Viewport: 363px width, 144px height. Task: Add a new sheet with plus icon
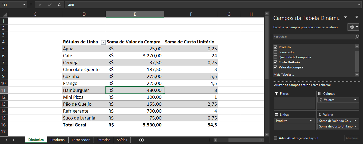pos(141,140)
